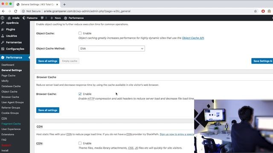Enable the CDN checkbox
This screenshot has width=273, height=153.
[80, 143]
